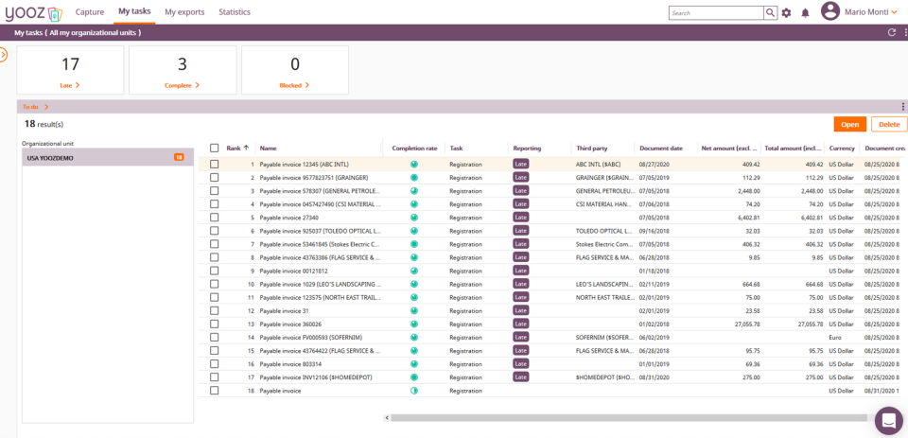Sort by Task column header
Viewport: 908px width, 438px height.
pos(456,149)
